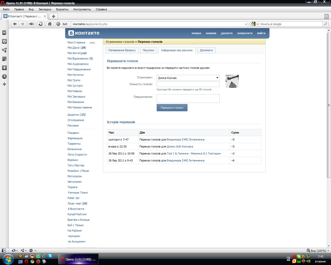This screenshot has width=331, height=265.
Task: Click the Передати голоси button
Action: click(x=172, y=108)
